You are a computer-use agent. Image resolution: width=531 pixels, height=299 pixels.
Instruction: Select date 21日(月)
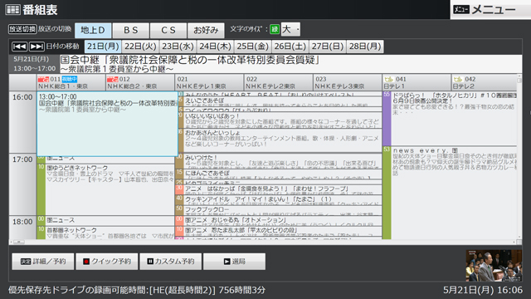coord(103,47)
